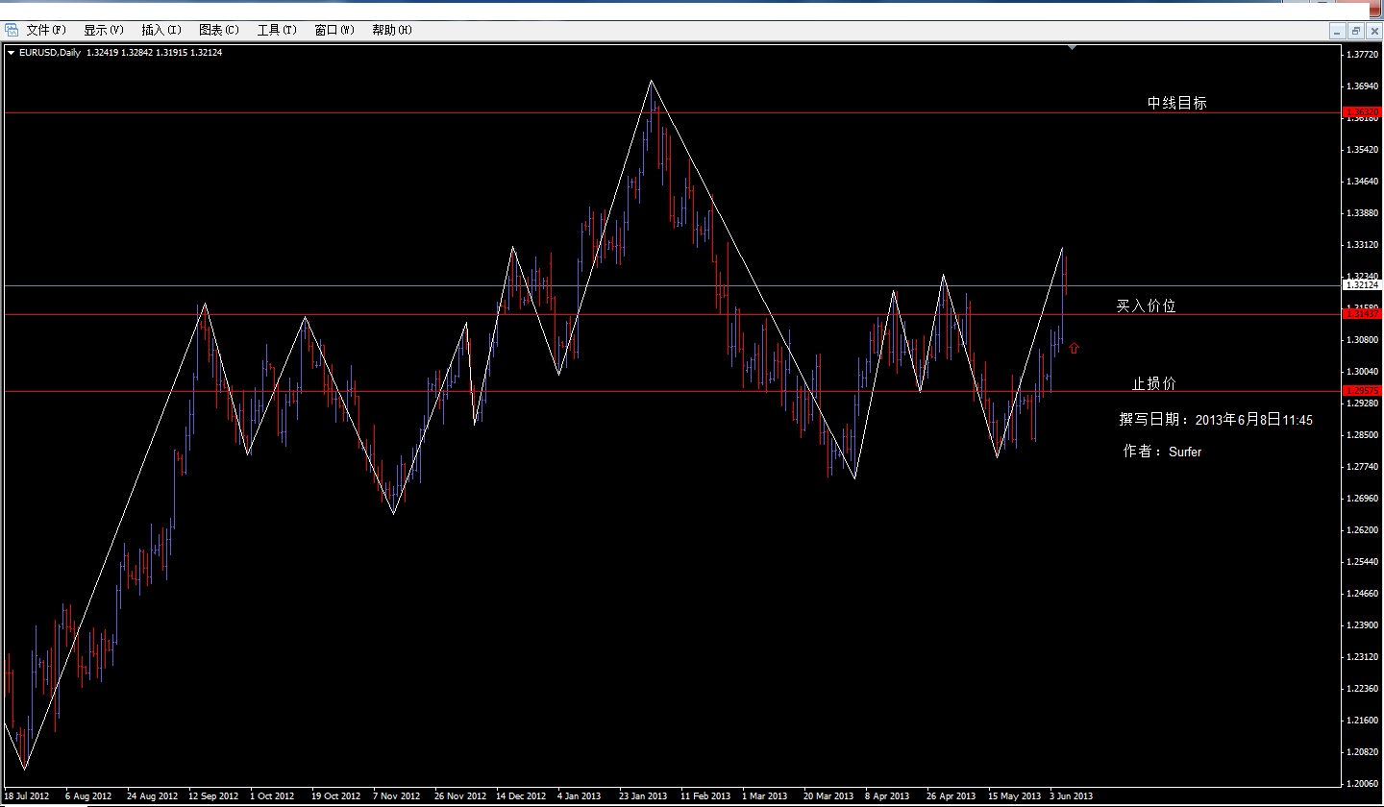
Task: Open the 文件(F) menu
Action: 47,30
